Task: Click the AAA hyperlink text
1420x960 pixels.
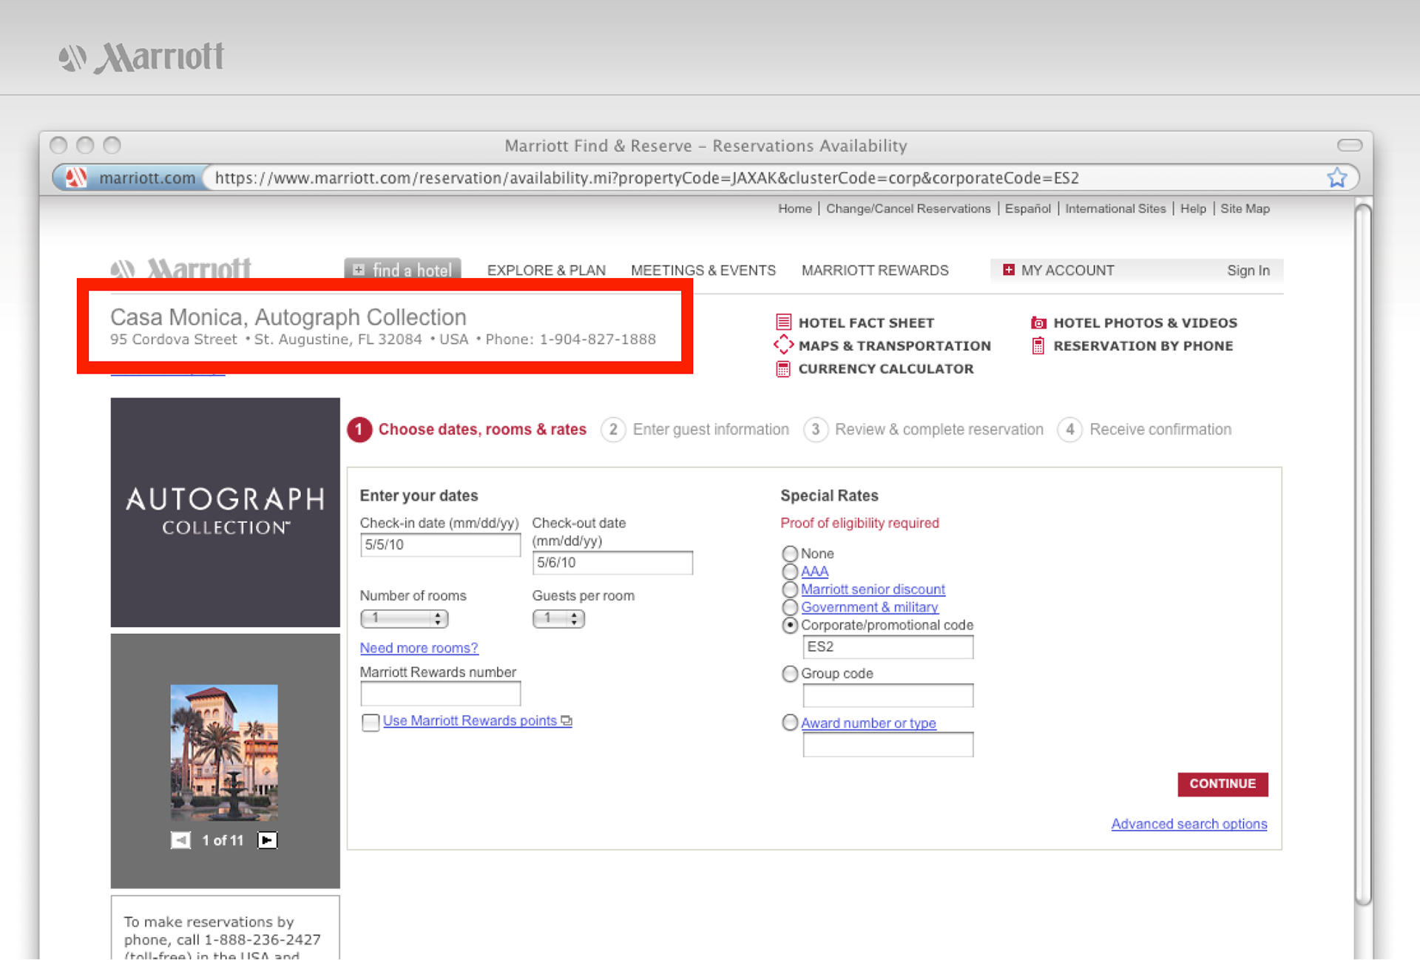Action: coord(814,572)
